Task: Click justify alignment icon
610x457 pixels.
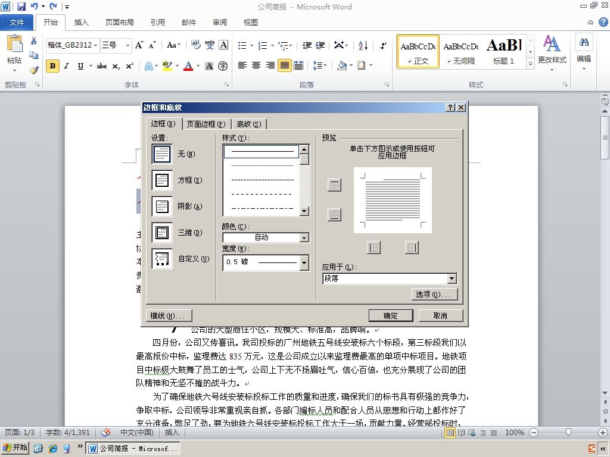Action: click(x=284, y=65)
